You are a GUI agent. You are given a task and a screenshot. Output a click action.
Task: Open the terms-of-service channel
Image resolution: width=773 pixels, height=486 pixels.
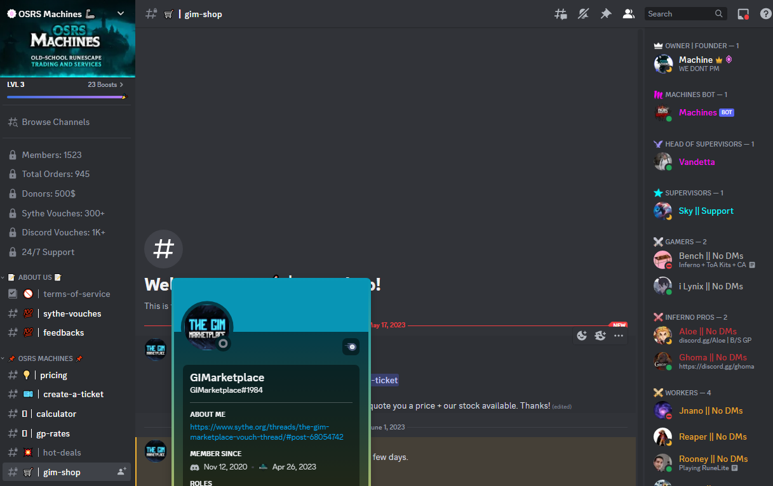click(67, 294)
